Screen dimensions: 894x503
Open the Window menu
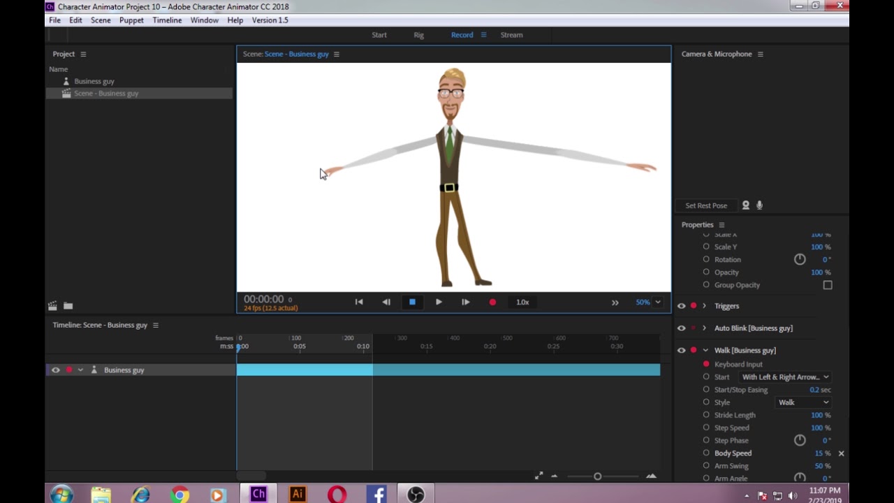pos(205,20)
